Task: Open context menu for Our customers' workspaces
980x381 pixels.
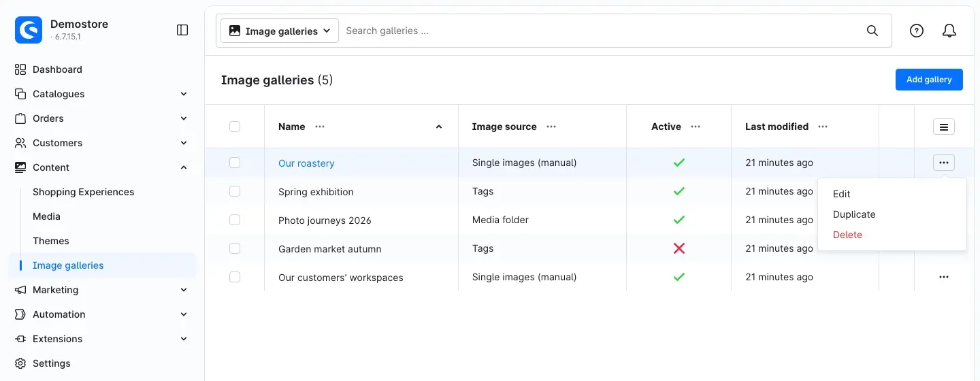Action: coord(943,277)
